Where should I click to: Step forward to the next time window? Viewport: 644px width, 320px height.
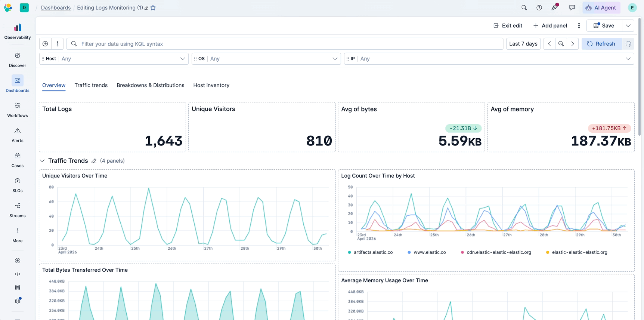pyautogui.click(x=573, y=44)
